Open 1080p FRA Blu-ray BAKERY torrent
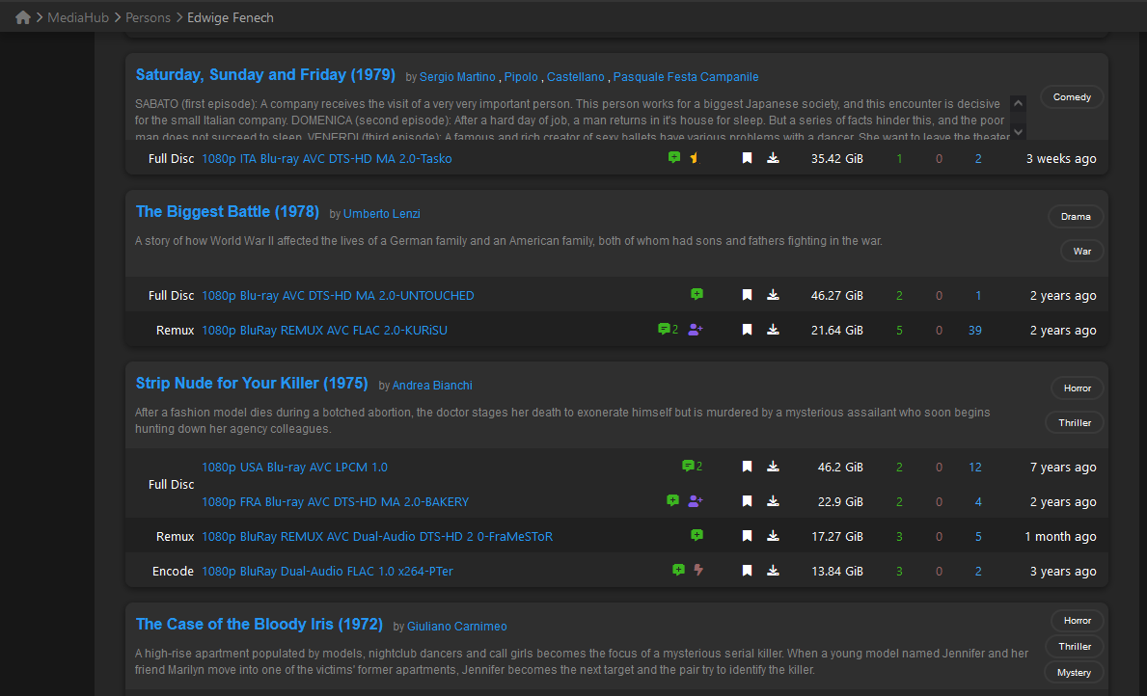 335,502
